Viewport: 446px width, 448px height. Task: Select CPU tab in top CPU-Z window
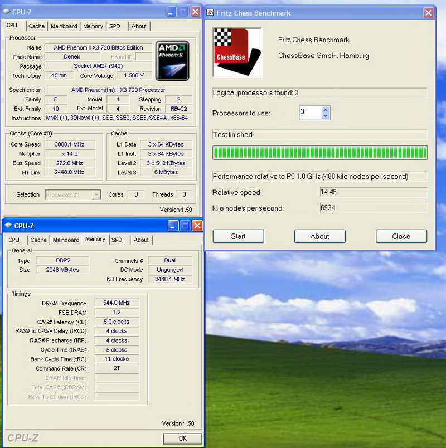click(12, 25)
